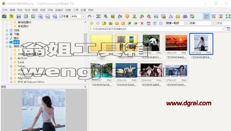
Task: Collapse the 预览 preview panel chevron
Action: [x=85, y=87]
